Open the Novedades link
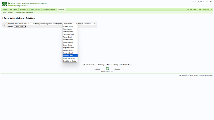214x120 pixels. pyautogui.click(x=206, y=2)
